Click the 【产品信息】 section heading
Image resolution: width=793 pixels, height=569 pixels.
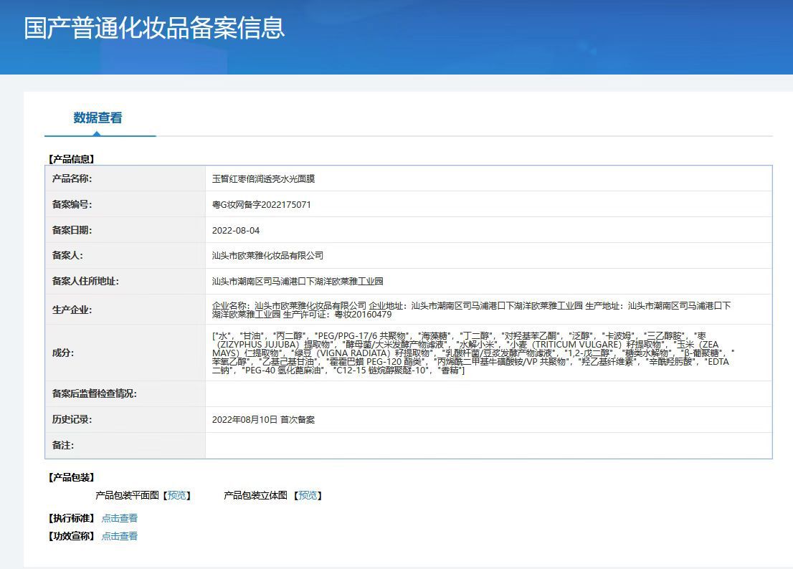point(71,159)
